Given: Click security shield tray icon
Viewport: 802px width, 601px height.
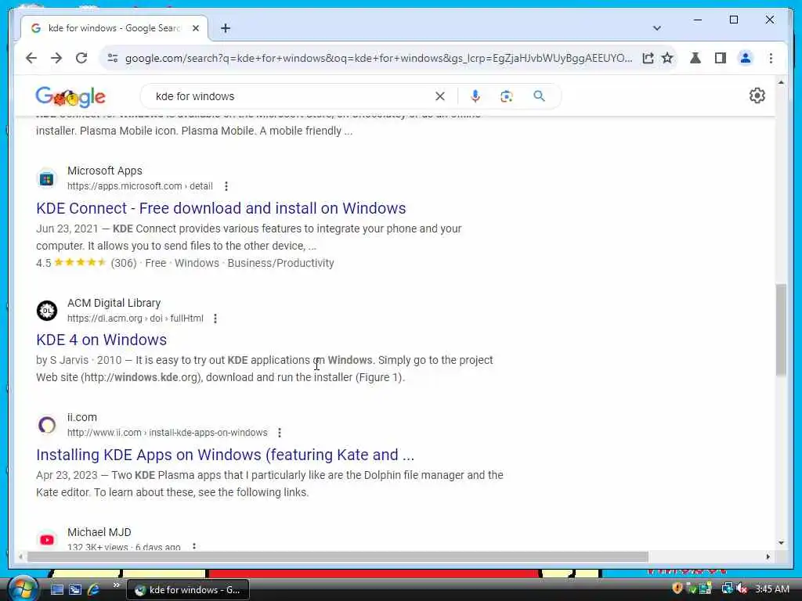Looking at the screenshot, I should pos(677,588).
